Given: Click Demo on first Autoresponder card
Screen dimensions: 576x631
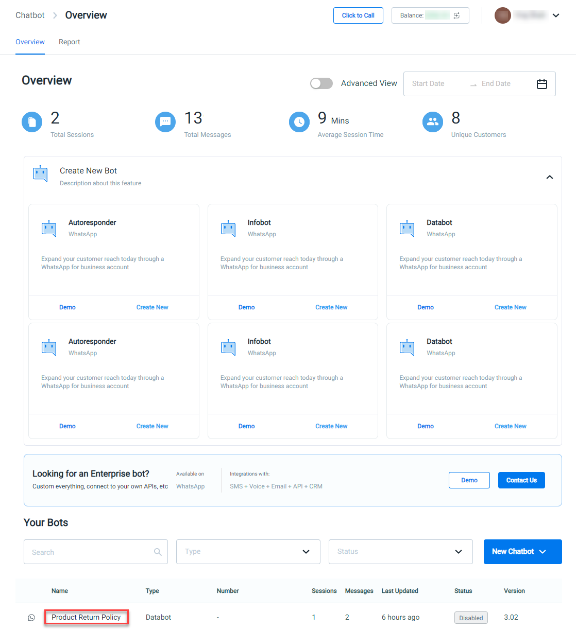Looking at the screenshot, I should pyautogui.click(x=67, y=307).
